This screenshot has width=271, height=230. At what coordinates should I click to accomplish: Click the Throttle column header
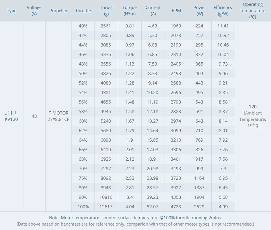83,11
